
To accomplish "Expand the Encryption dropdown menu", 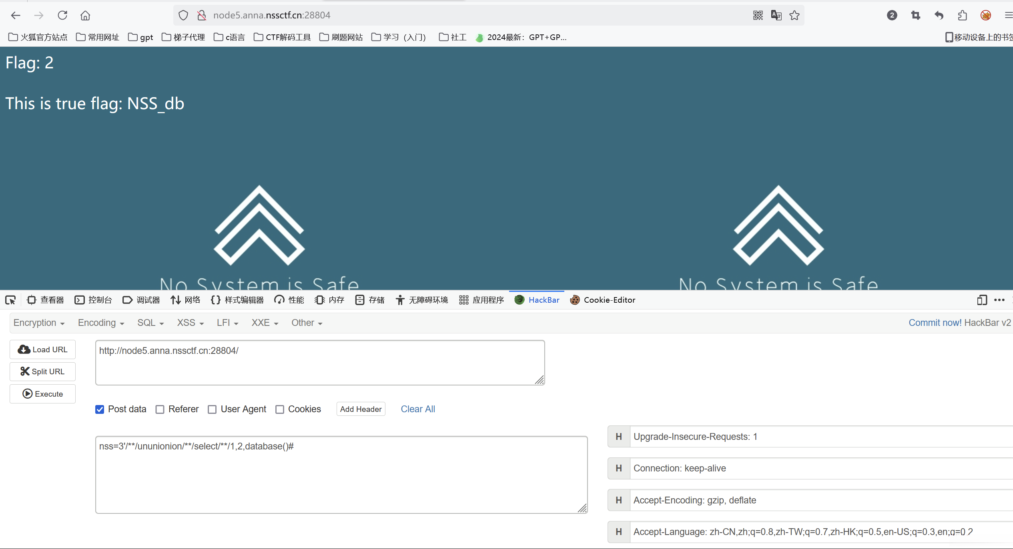I will tap(39, 323).
